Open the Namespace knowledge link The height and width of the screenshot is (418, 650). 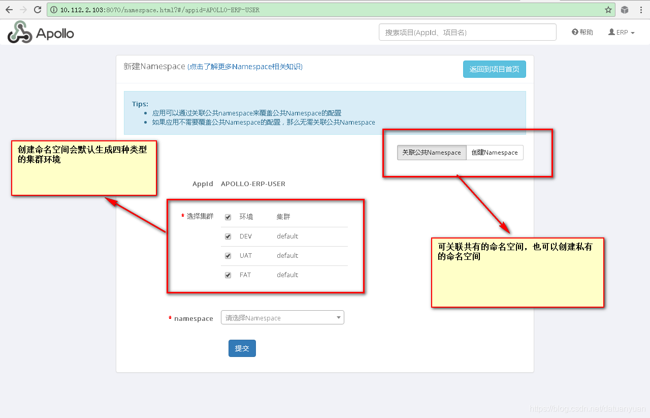245,67
